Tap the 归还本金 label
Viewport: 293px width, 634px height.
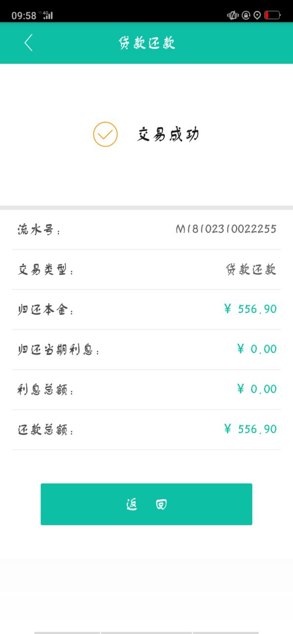coord(46,310)
